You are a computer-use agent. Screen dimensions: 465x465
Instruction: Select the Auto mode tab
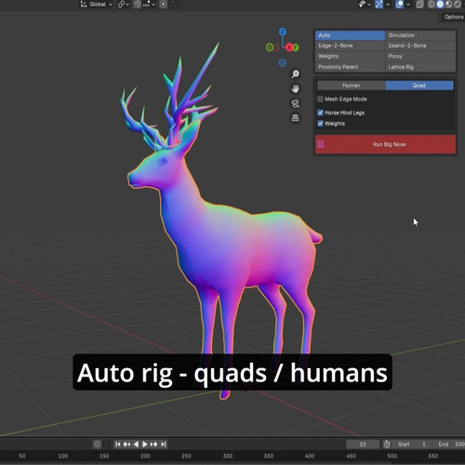[351, 35]
